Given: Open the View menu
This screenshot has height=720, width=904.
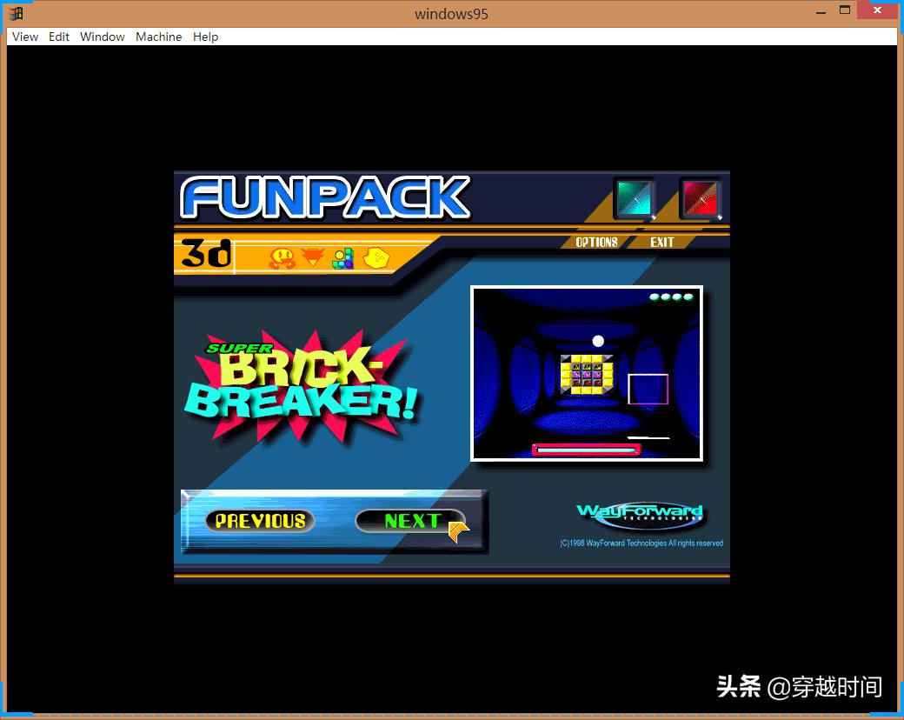Looking at the screenshot, I should (x=24, y=37).
